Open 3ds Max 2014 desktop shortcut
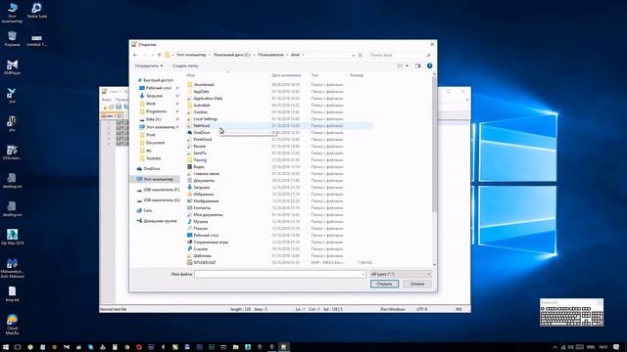Screen dimensions: 627x352 12,237
